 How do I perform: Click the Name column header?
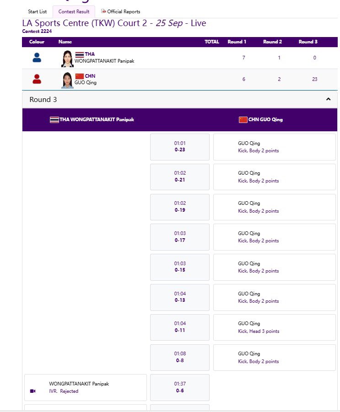(65, 42)
